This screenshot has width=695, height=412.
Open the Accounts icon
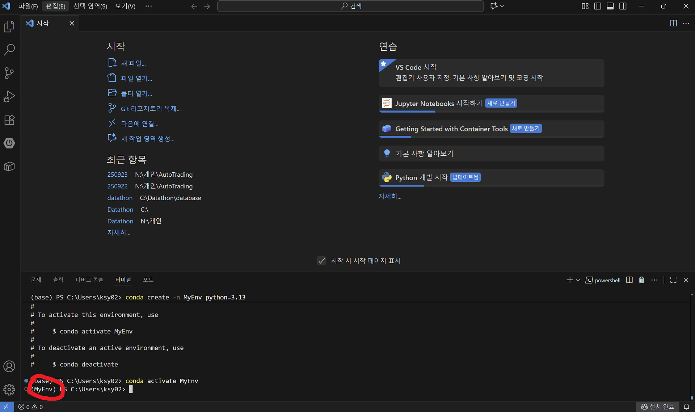point(9,366)
